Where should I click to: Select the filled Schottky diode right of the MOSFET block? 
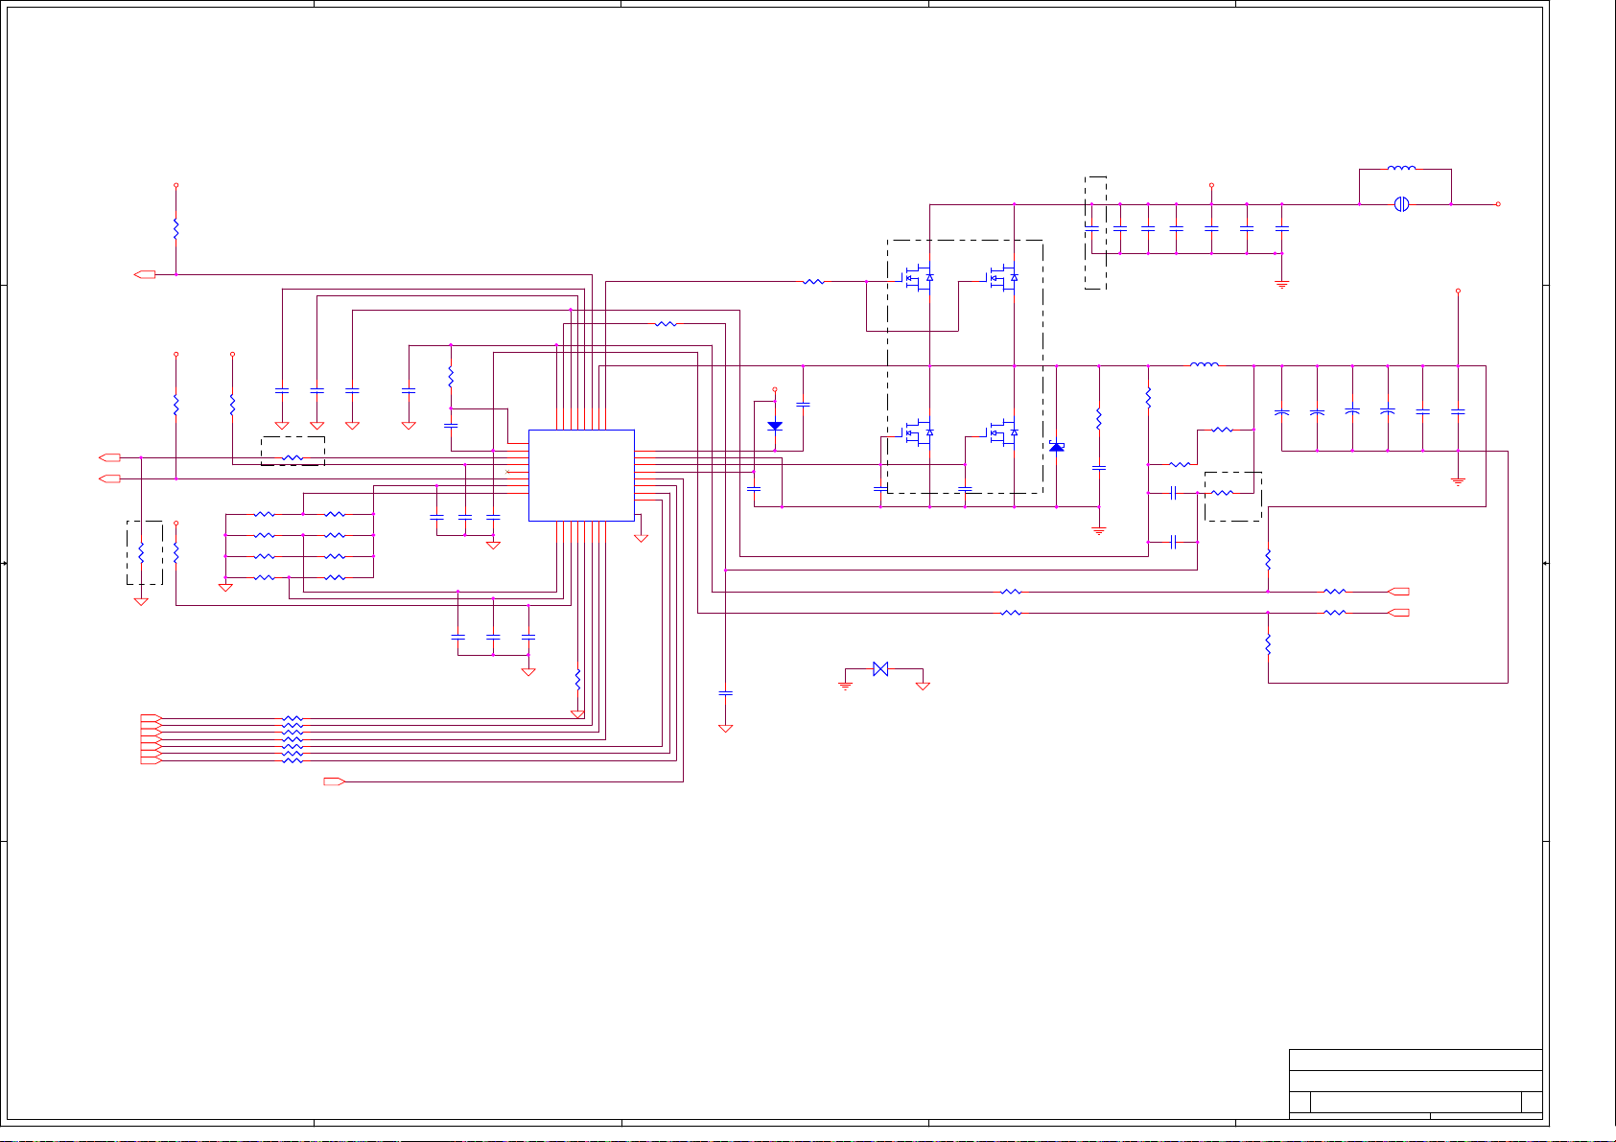click(1057, 447)
